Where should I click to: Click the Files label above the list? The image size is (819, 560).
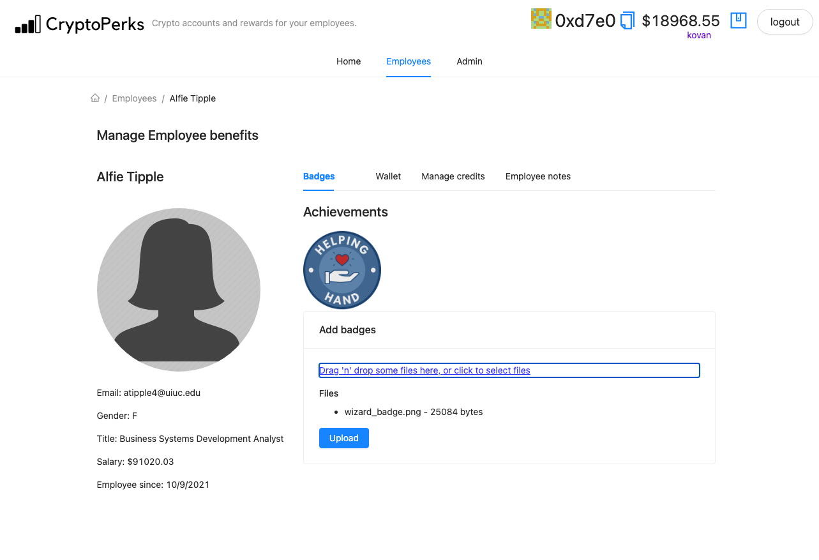(x=329, y=393)
